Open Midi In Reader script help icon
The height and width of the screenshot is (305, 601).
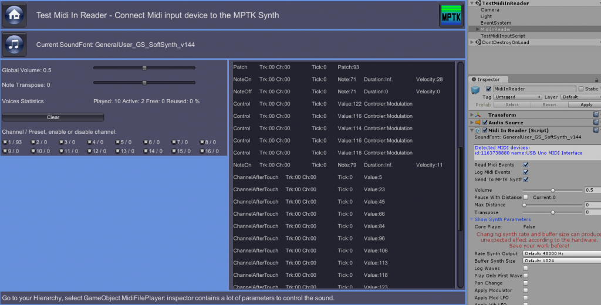[596, 130]
